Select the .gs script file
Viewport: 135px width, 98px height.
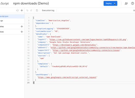[12, 21]
